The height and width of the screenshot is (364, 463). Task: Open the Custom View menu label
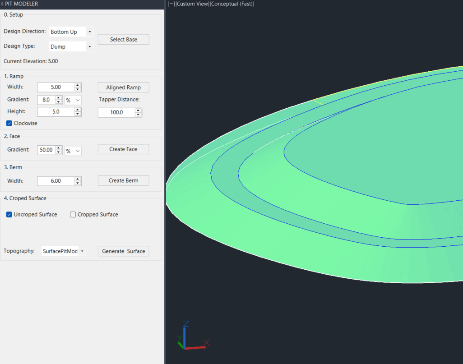tap(192, 4)
